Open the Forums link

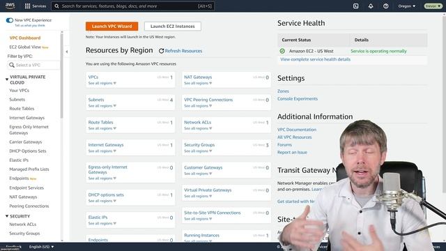pos(284,145)
